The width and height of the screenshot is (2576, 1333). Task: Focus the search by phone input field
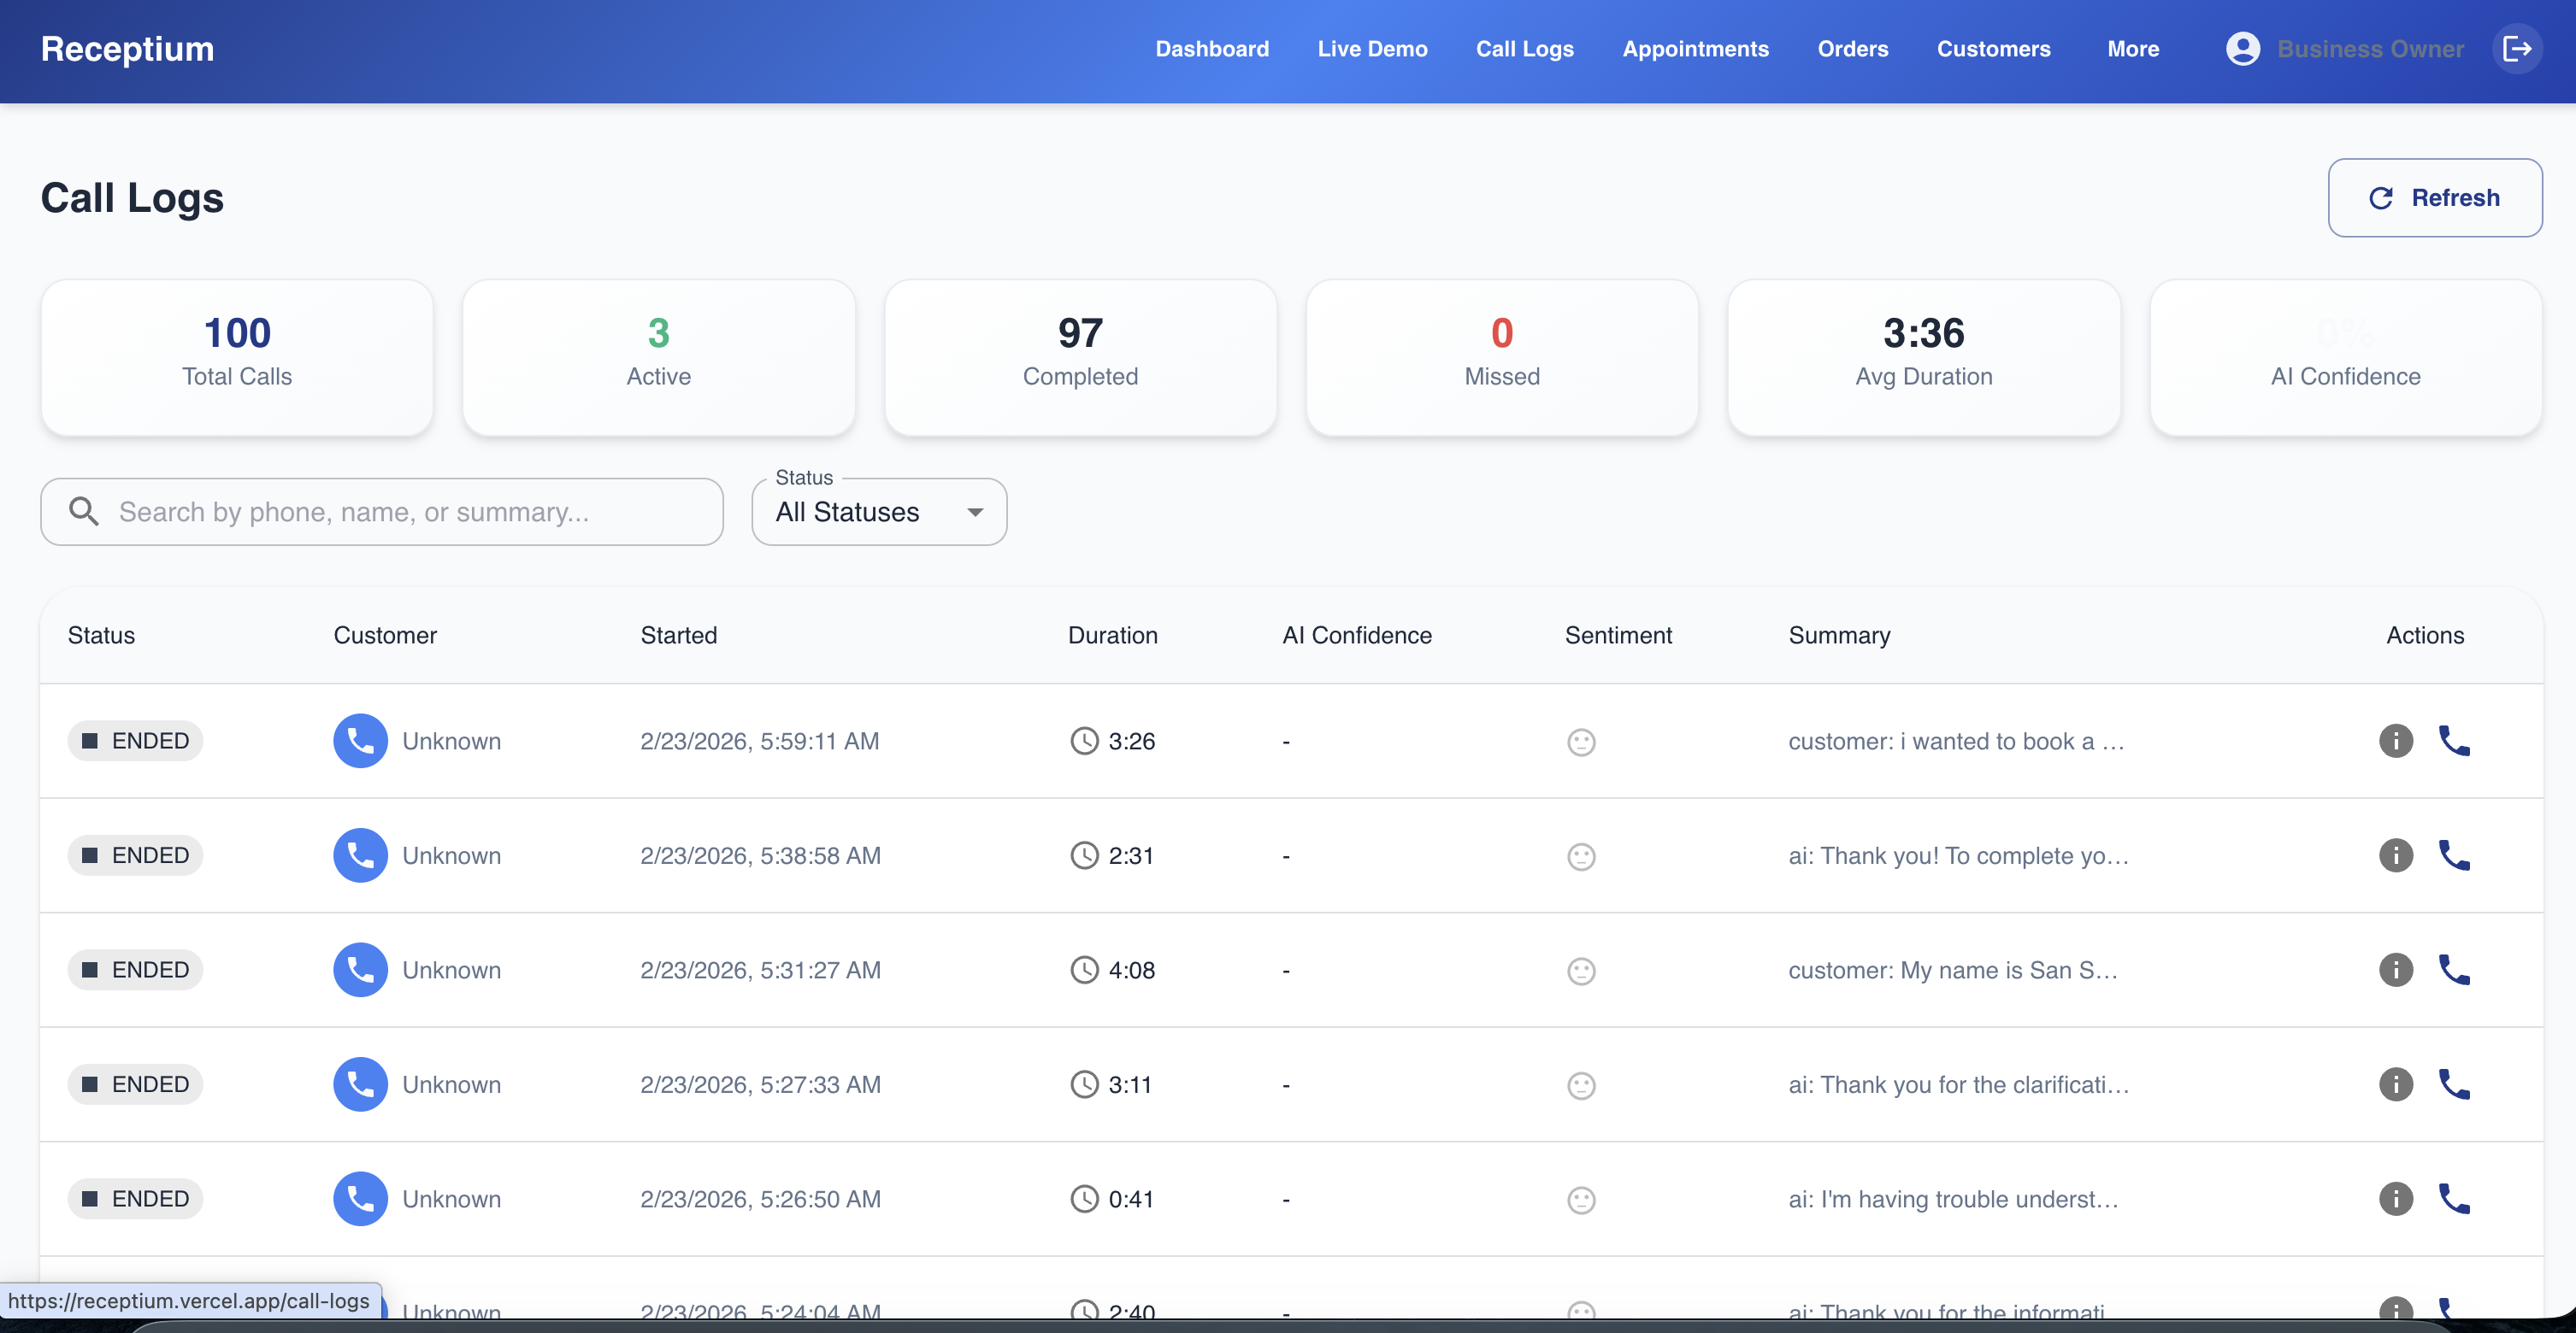[x=400, y=512]
